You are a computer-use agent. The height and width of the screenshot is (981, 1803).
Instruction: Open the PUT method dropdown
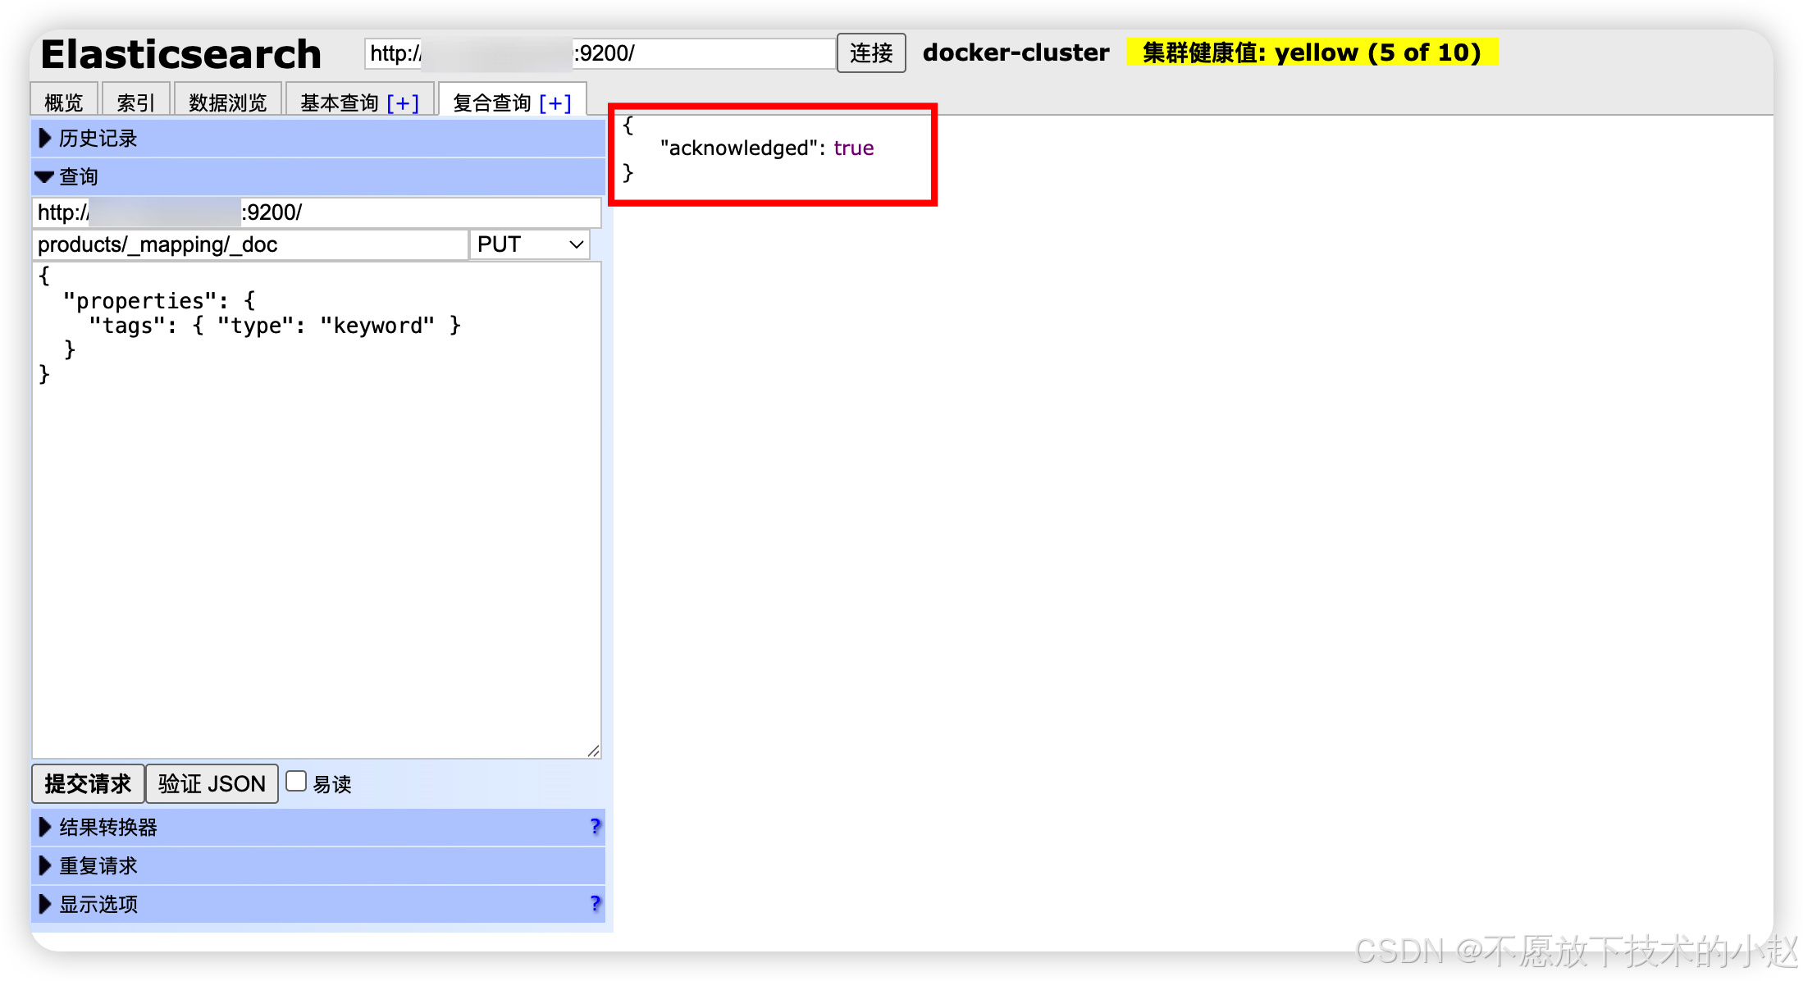click(x=530, y=244)
